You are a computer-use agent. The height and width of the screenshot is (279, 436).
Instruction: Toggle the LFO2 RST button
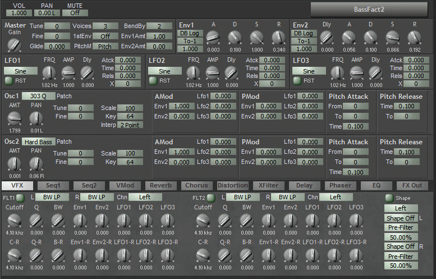(x=153, y=81)
